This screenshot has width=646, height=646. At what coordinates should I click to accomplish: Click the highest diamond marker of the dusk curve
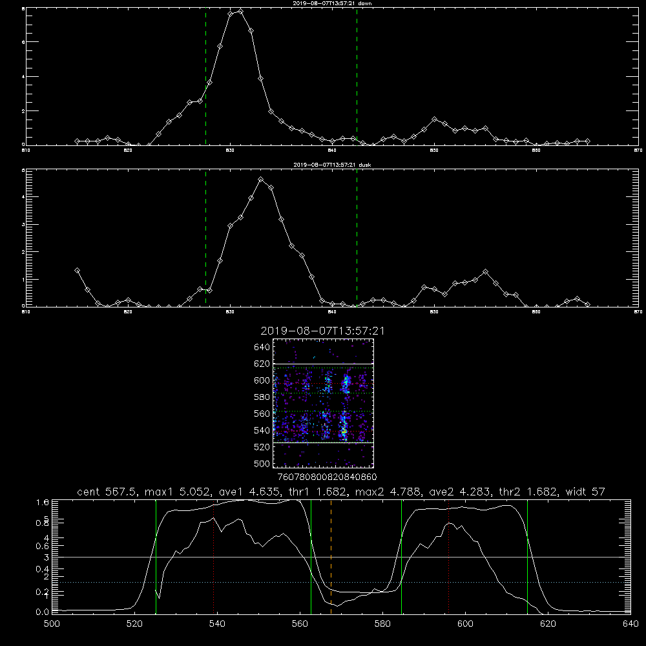tap(261, 179)
